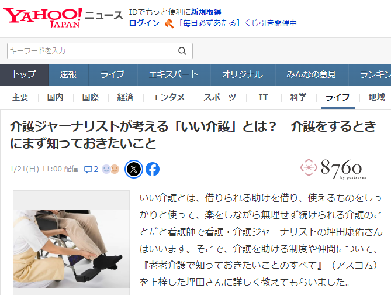Click the emoji reaction faces
The height and width of the screenshot is (295, 391).
click(110, 169)
